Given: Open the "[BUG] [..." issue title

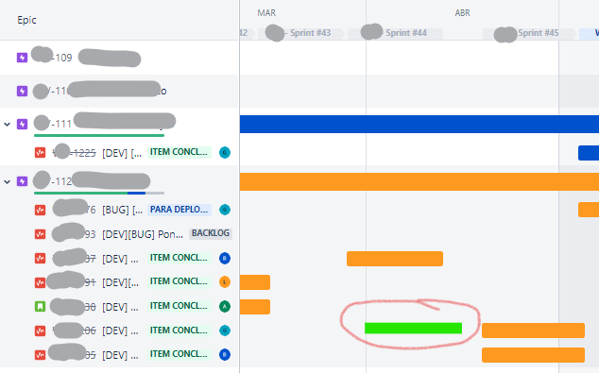Looking at the screenshot, I should click(x=122, y=210).
